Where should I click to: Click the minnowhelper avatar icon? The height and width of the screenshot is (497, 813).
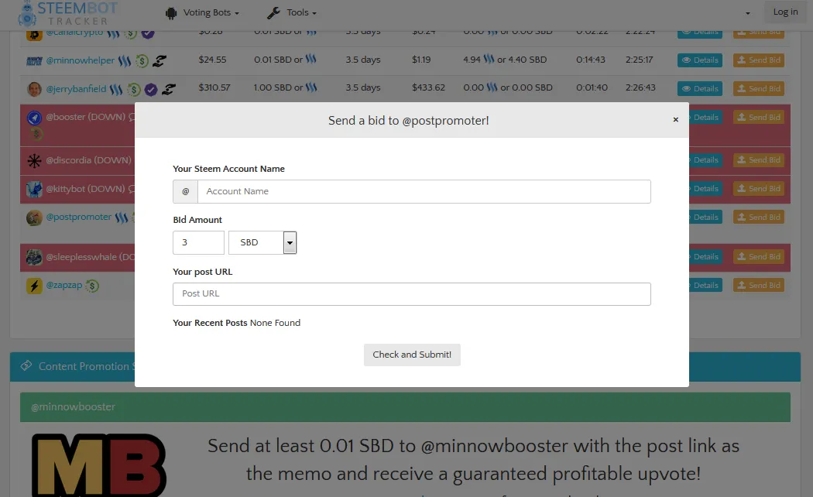click(x=34, y=61)
